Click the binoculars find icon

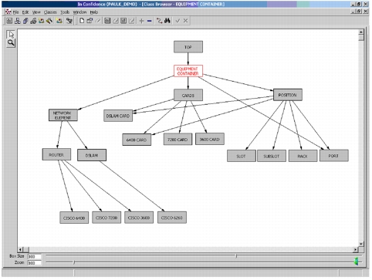tap(167, 21)
